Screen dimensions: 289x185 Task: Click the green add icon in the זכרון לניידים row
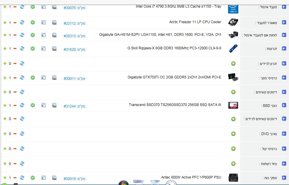(233, 63)
